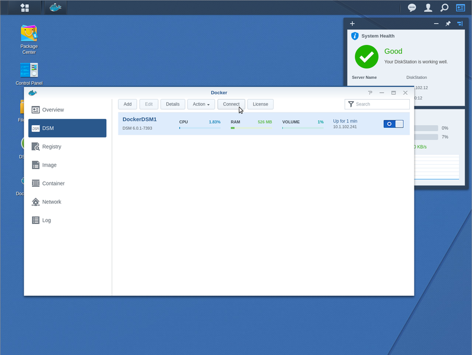Screen dimensions: 472x355
Task: Click the VOLUME usage bar of DockerDSM1
Action: click(x=303, y=128)
